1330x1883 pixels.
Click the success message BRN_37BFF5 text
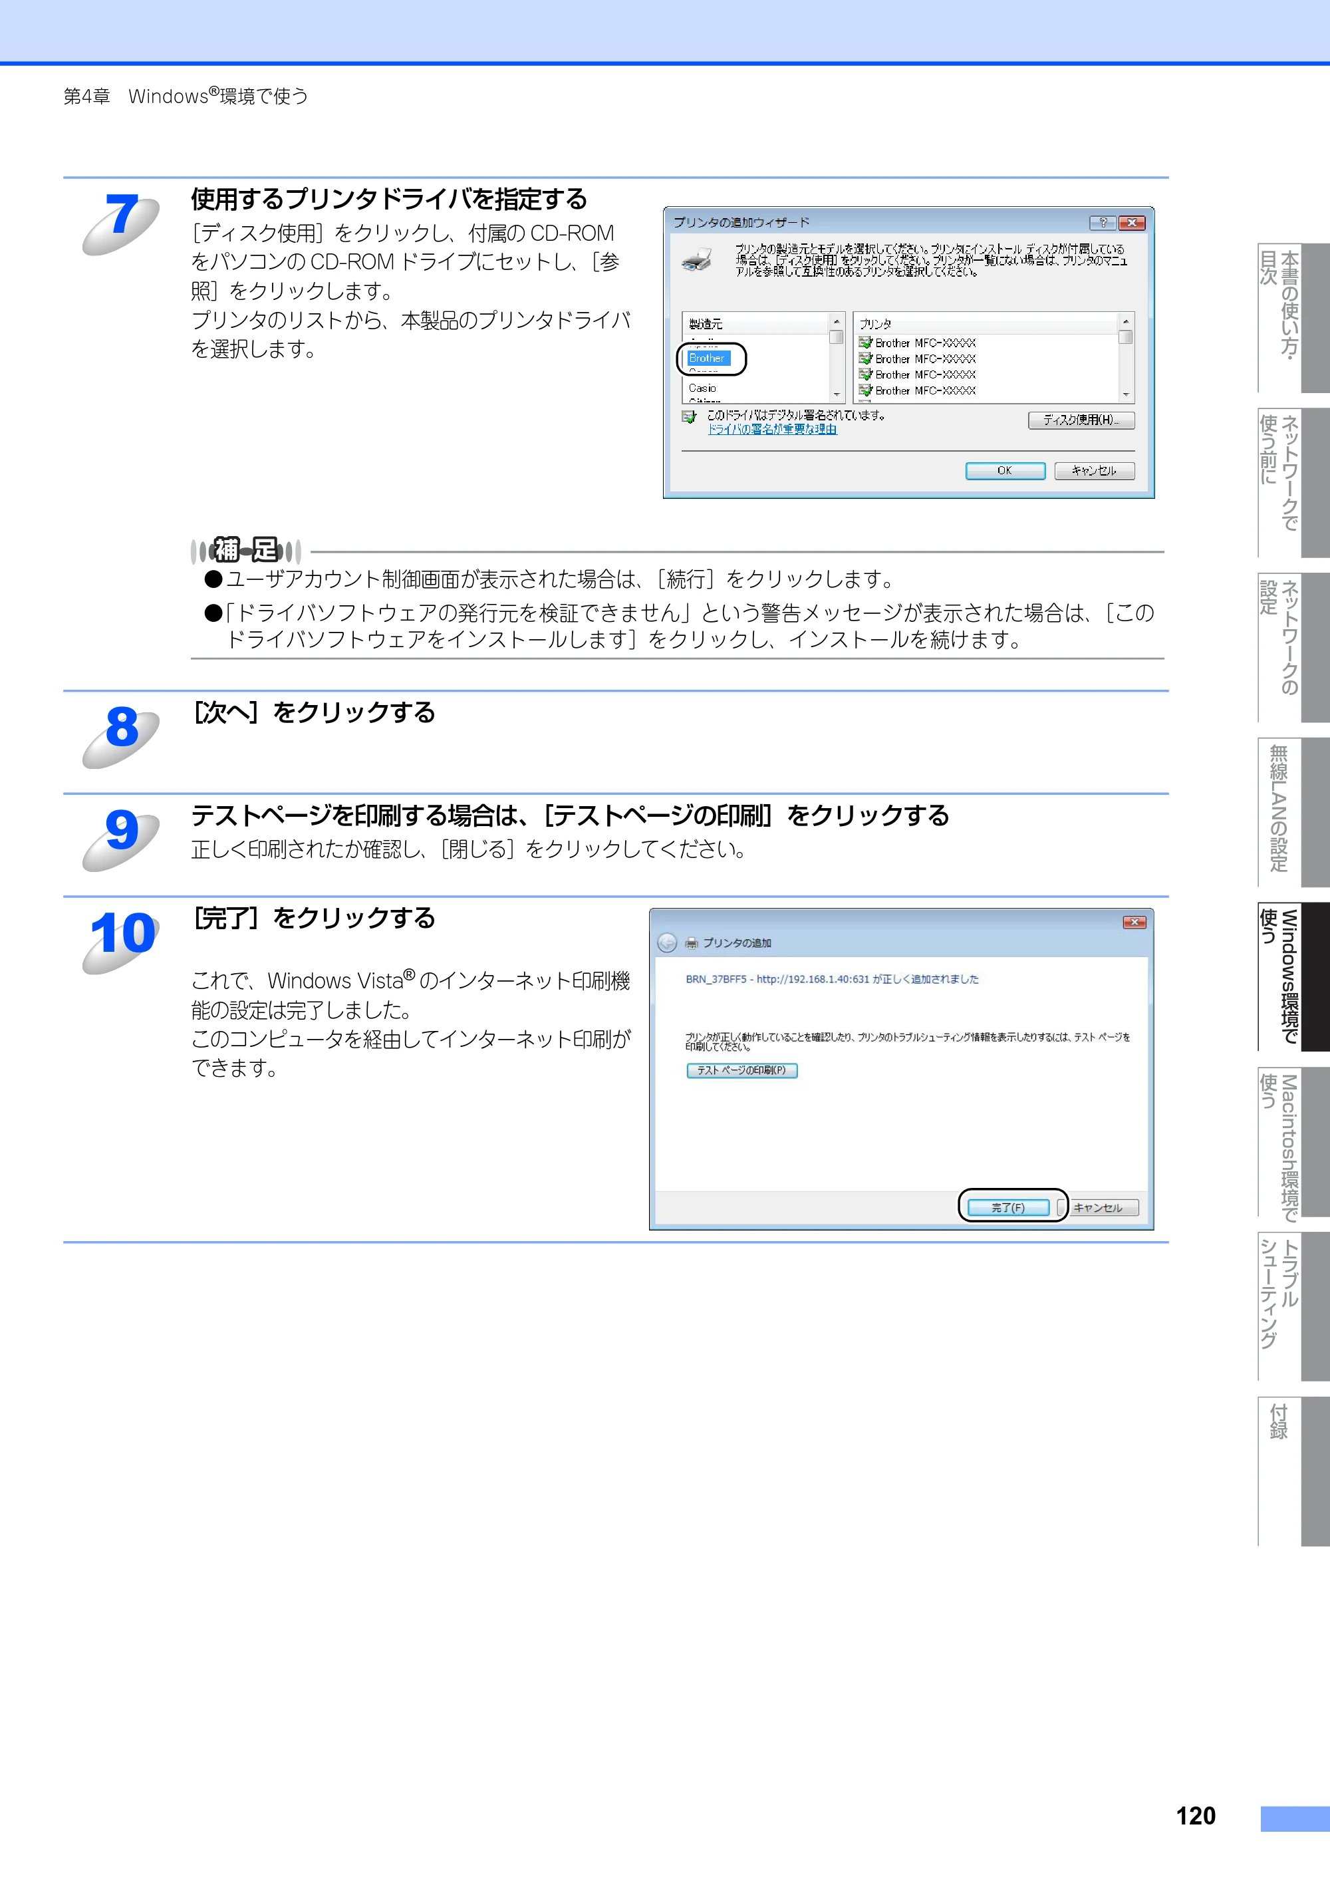(833, 979)
